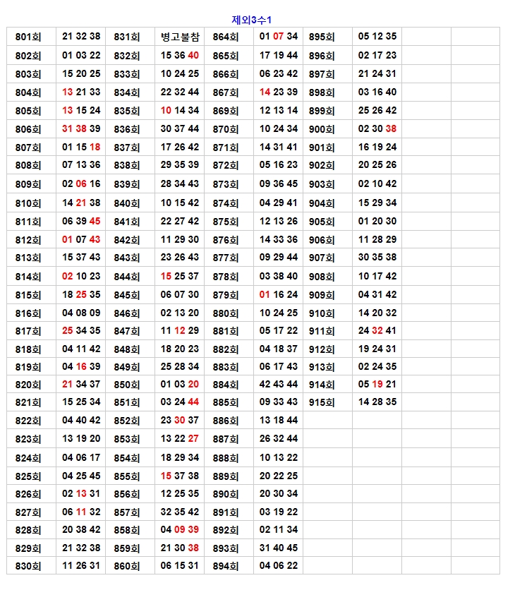
Task: Click the blue 제외3수1 title
Action: [x=252, y=20]
